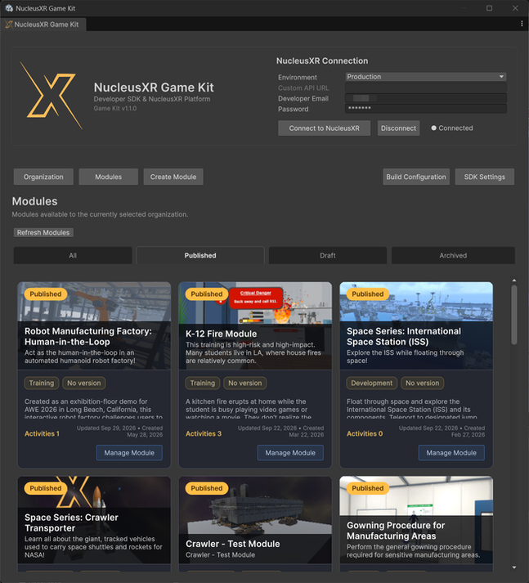Image resolution: width=529 pixels, height=583 pixels.
Task: Open Build Configuration
Action: click(x=416, y=177)
